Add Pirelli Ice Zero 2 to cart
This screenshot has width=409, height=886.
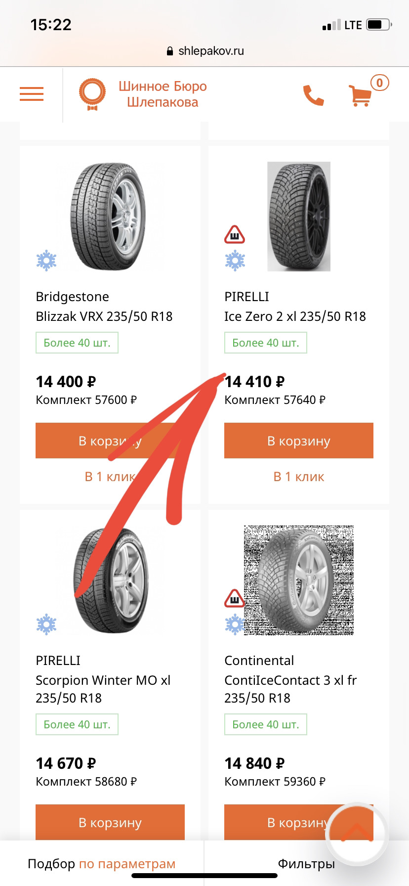[298, 441]
